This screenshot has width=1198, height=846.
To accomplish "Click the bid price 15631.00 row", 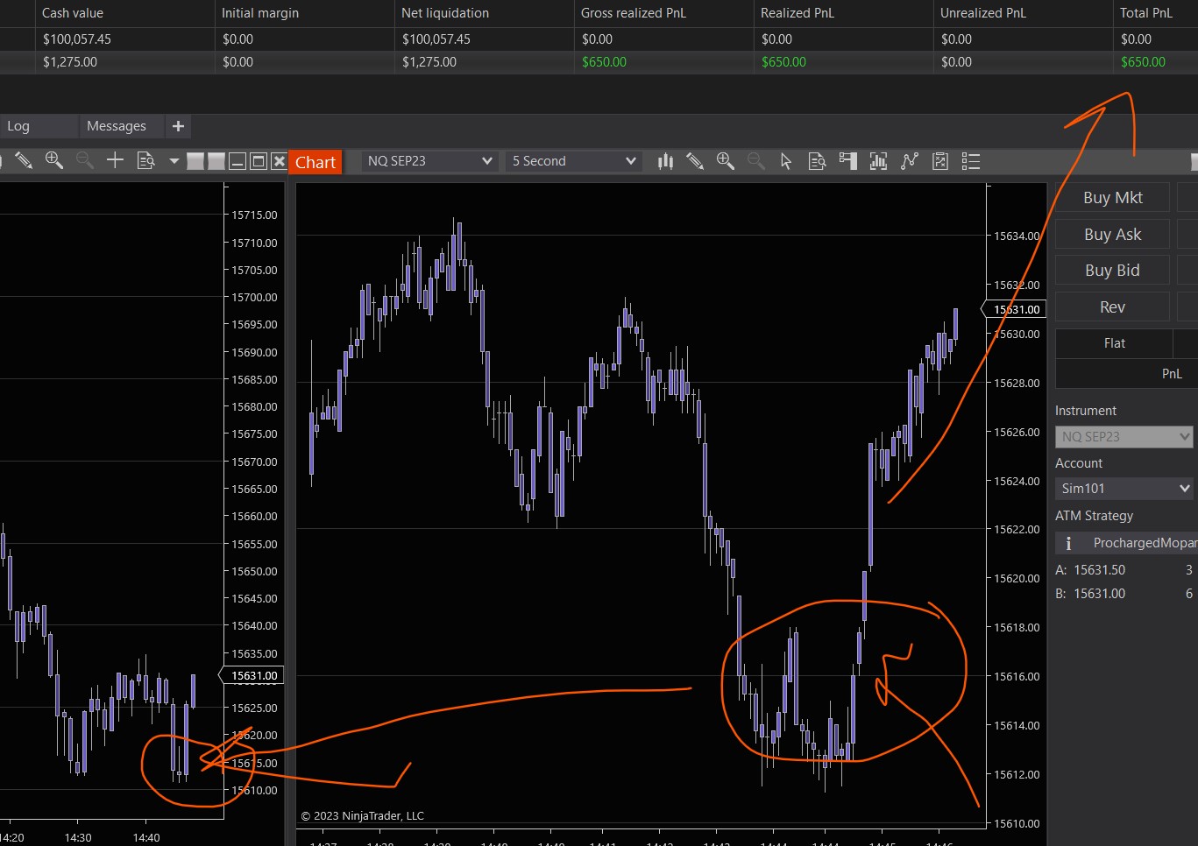I will pyautogui.click(x=1124, y=594).
